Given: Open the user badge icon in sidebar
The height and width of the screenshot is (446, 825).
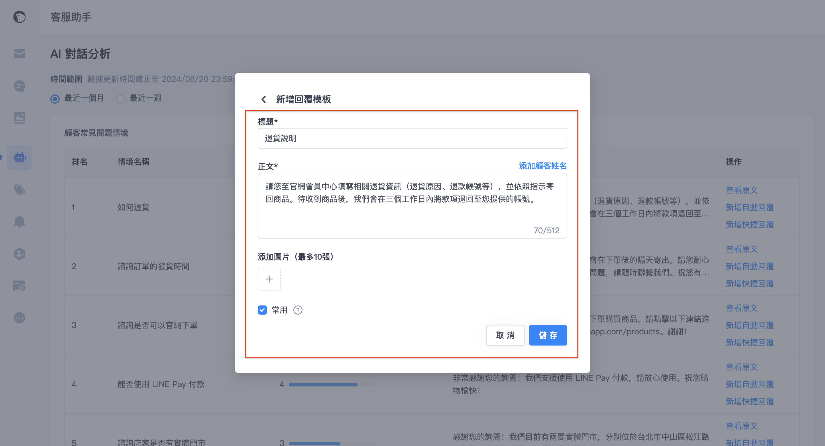Looking at the screenshot, I should 19,254.
